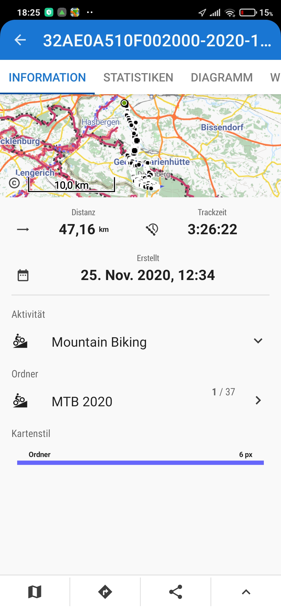Tap the distance arrow icon
Screen dimensions: 281x609
tap(23, 229)
